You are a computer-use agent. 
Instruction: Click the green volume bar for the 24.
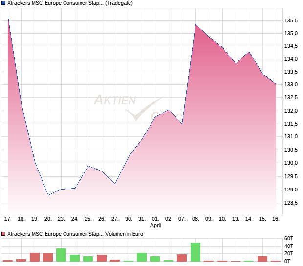(x=75, y=258)
